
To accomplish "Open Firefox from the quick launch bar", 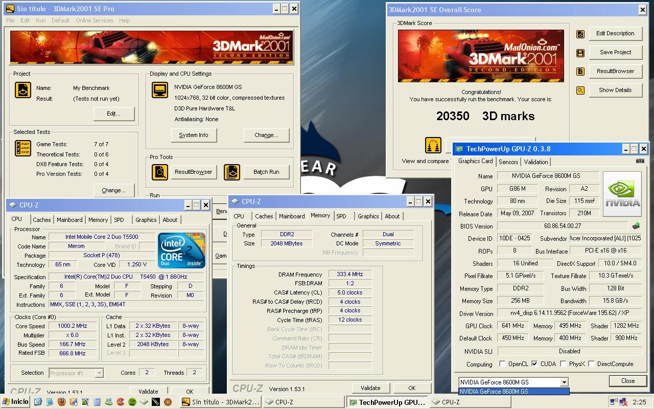I will (61, 402).
